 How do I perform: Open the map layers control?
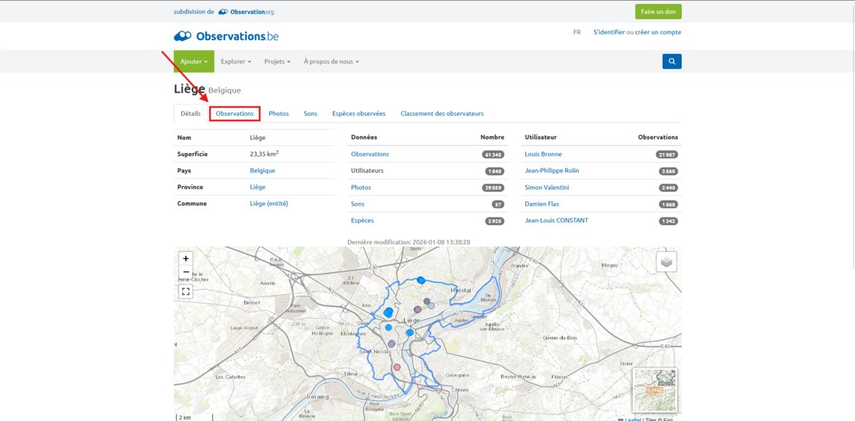click(x=666, y=262)
